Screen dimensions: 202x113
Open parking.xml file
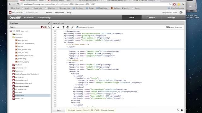tap(18, 77)
